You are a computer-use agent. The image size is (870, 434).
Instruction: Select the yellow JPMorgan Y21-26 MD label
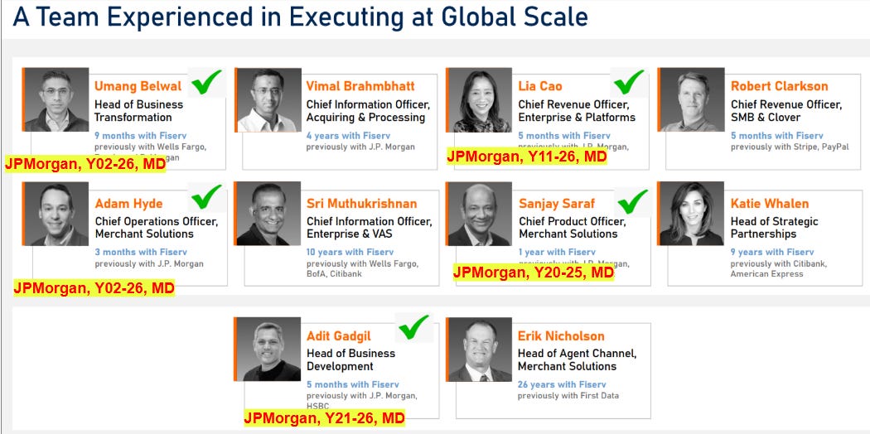tap(325, 418)
